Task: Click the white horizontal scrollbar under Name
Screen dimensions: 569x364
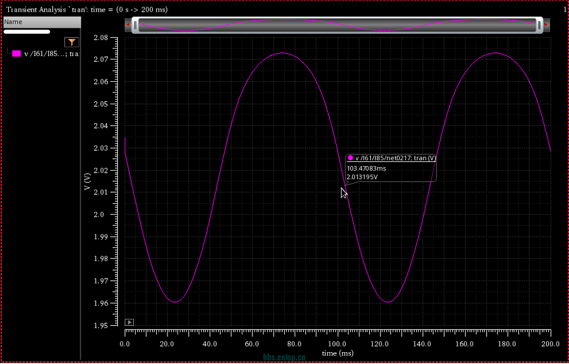Action: pos(27,32)
